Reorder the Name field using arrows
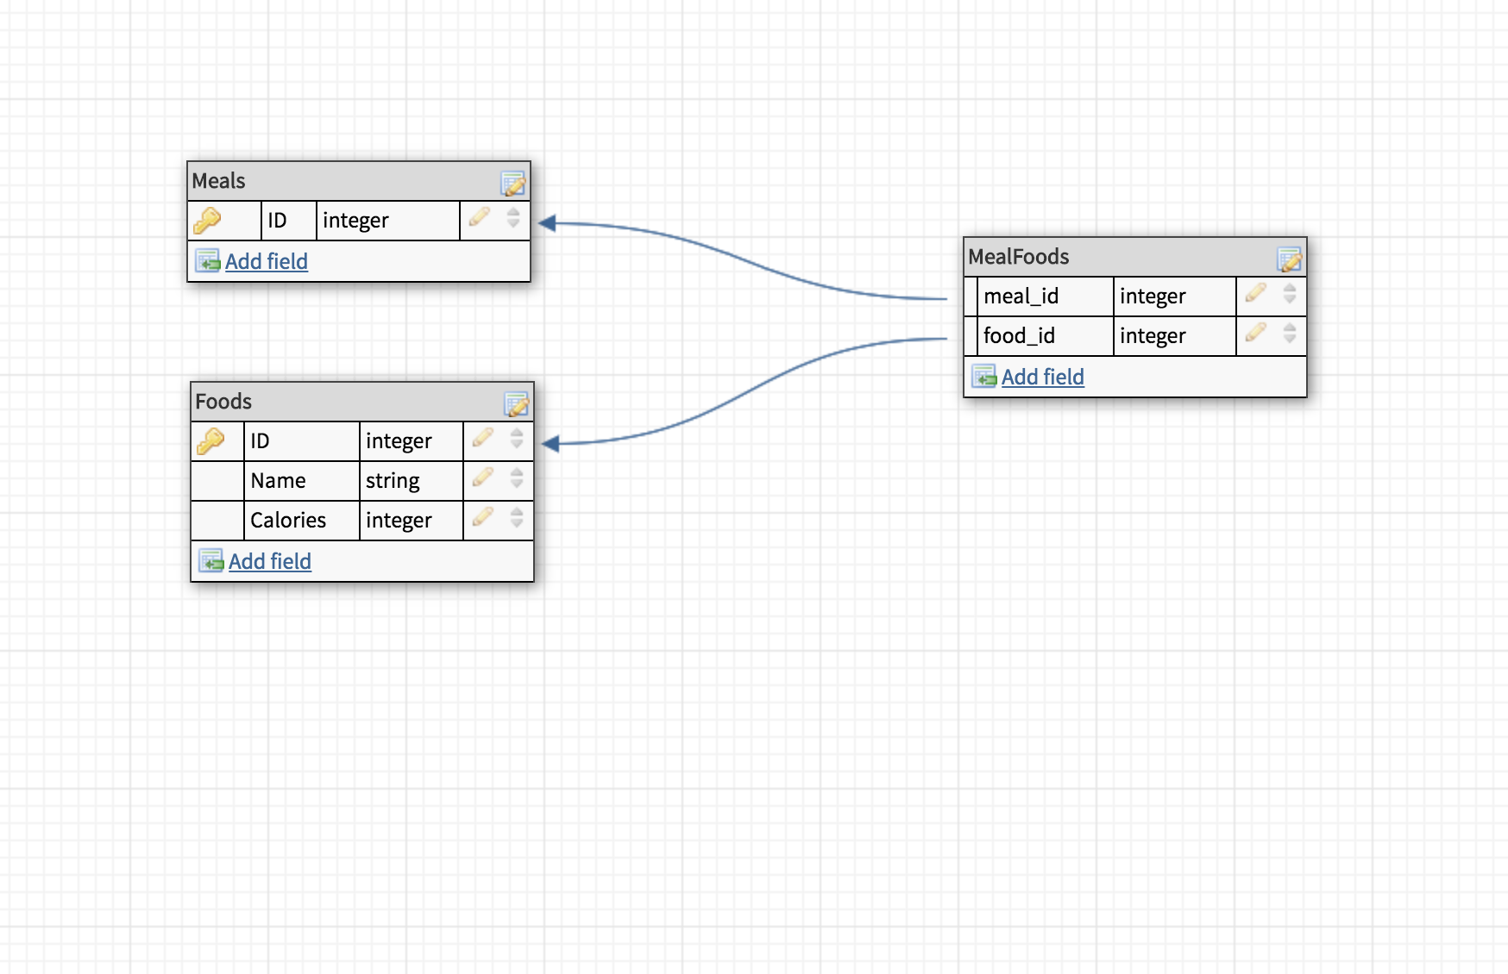The height and width of the screenshot is (974, 1508). (x=517, y=478)
